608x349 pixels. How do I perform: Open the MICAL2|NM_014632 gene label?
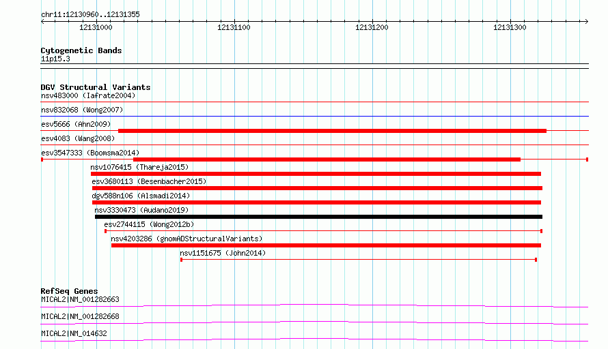tap(74, 333)
